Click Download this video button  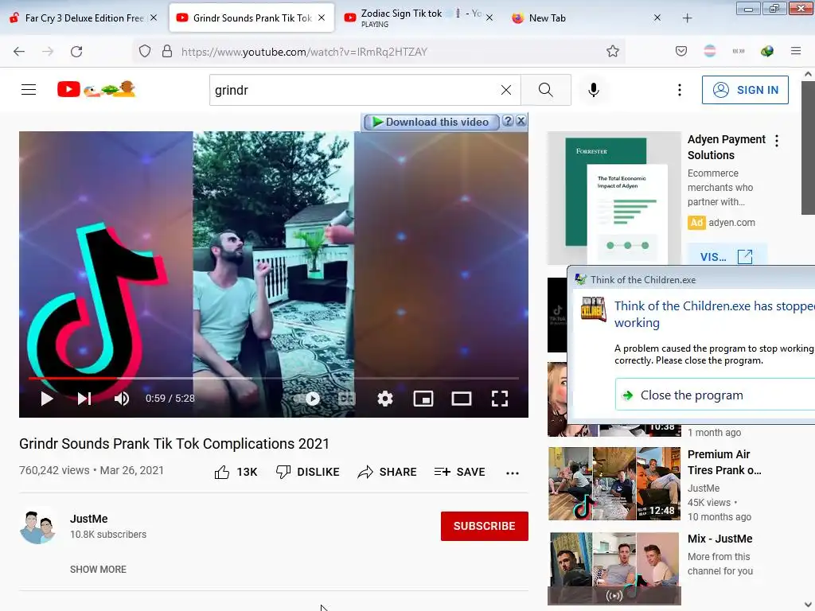pos(431,122)
